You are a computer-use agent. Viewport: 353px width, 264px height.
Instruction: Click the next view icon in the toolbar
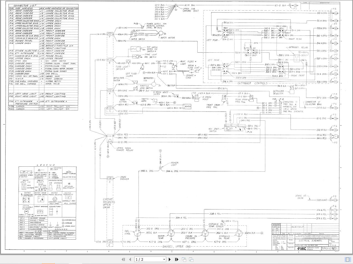[191, 259]
